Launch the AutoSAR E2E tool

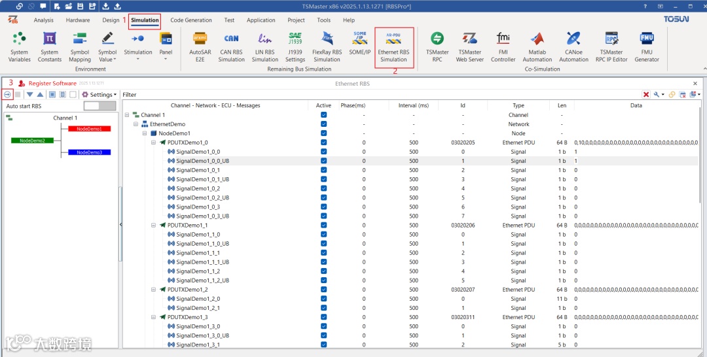pos(200,47)
